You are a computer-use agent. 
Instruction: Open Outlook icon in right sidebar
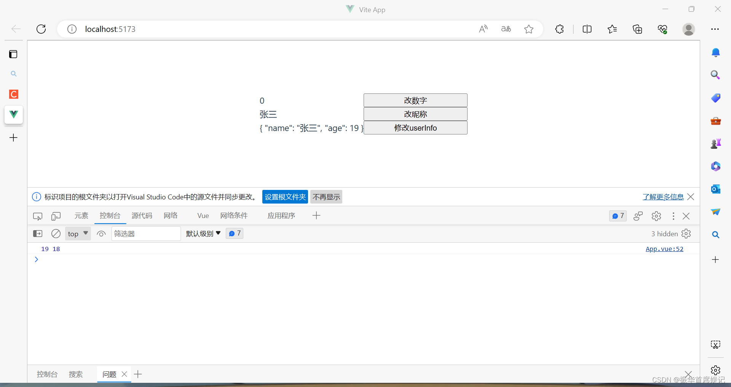tap(715, 189)
